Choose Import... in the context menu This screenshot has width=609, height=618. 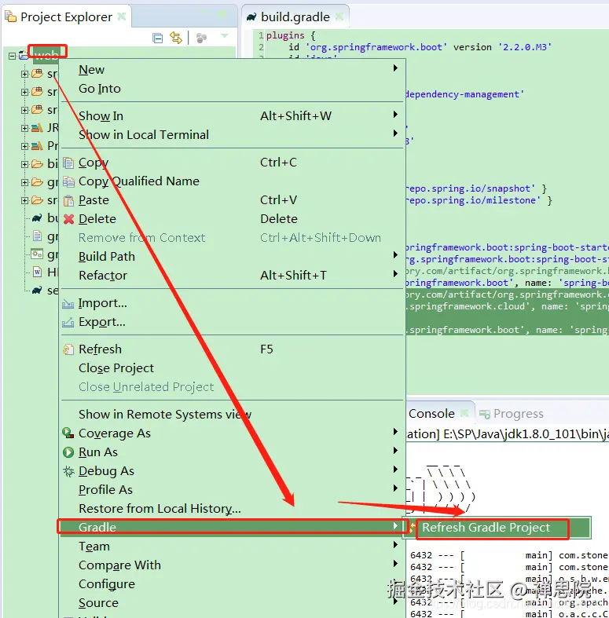(x=233, y=303)
